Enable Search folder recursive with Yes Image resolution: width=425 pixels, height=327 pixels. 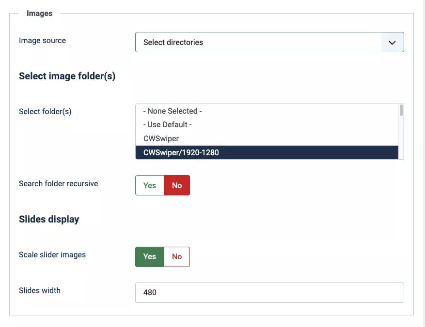[x=150, y=186]
